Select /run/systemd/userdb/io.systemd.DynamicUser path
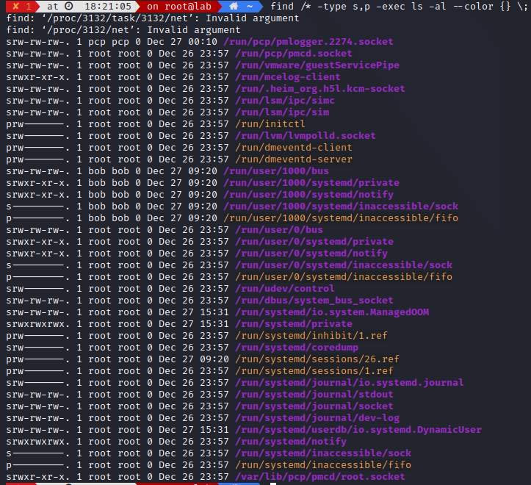531x485 pixels. click(x=358, y=430)
